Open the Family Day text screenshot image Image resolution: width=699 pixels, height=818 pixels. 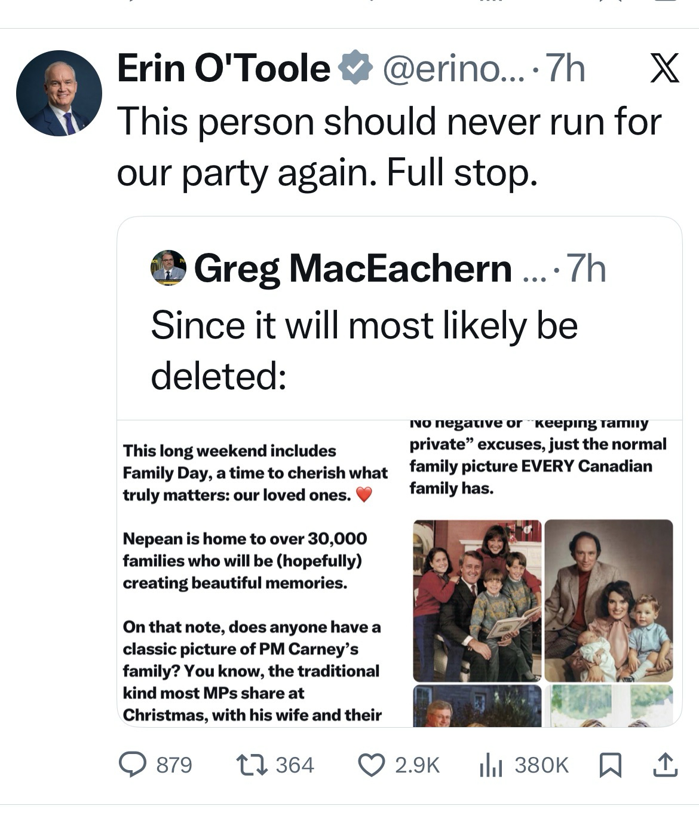point(254,574)
